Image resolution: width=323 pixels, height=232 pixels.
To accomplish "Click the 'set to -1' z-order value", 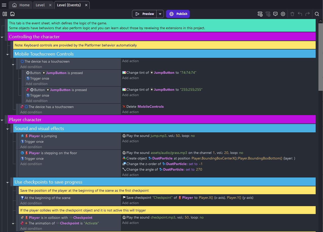I will tap(196, 164).
